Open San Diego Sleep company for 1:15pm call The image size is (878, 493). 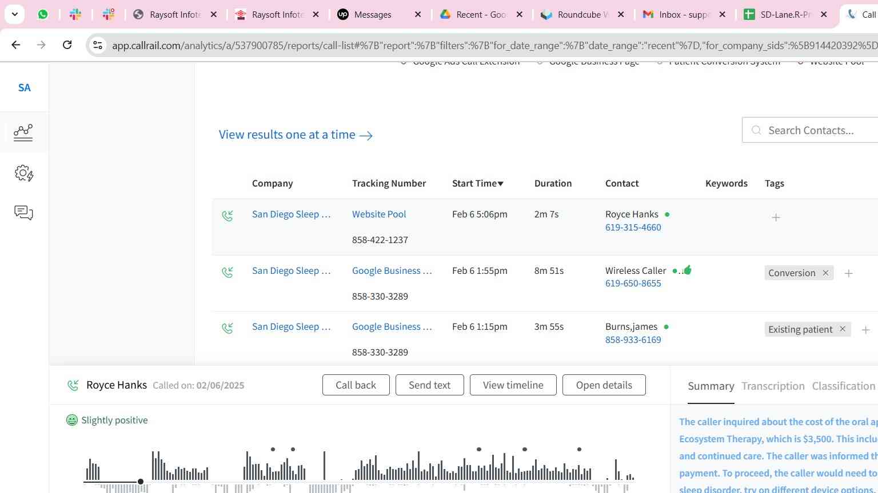tap(292, 326)
